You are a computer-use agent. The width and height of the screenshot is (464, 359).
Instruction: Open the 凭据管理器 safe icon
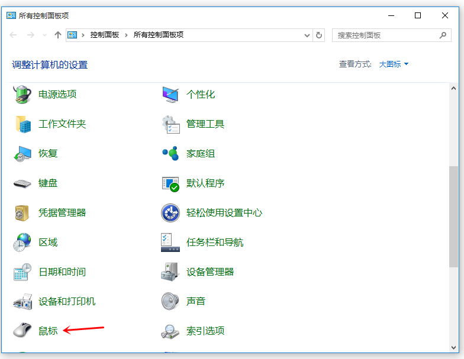click(x=22, y=213)
